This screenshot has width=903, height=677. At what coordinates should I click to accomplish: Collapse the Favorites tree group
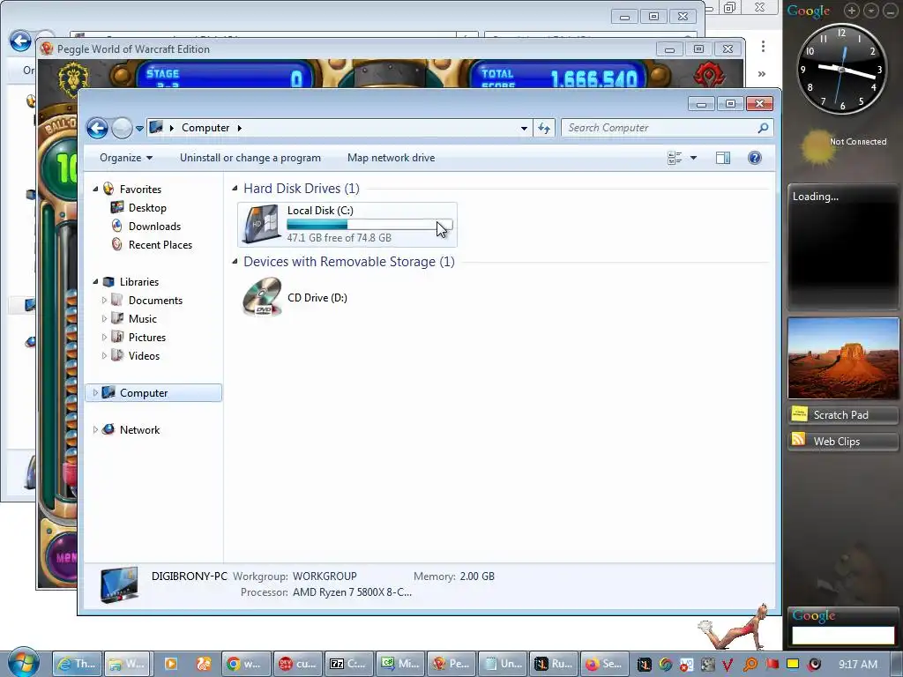(x=95, y=189)
